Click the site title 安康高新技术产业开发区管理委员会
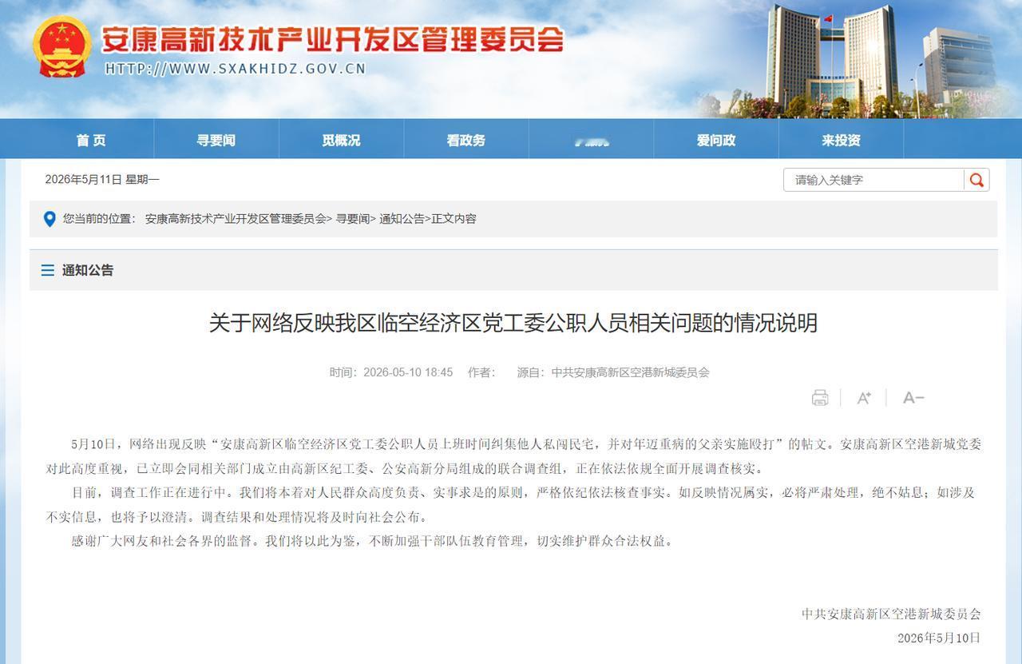Image resolution: width=1022 pixels, height=664 pixels. [332, 38]
